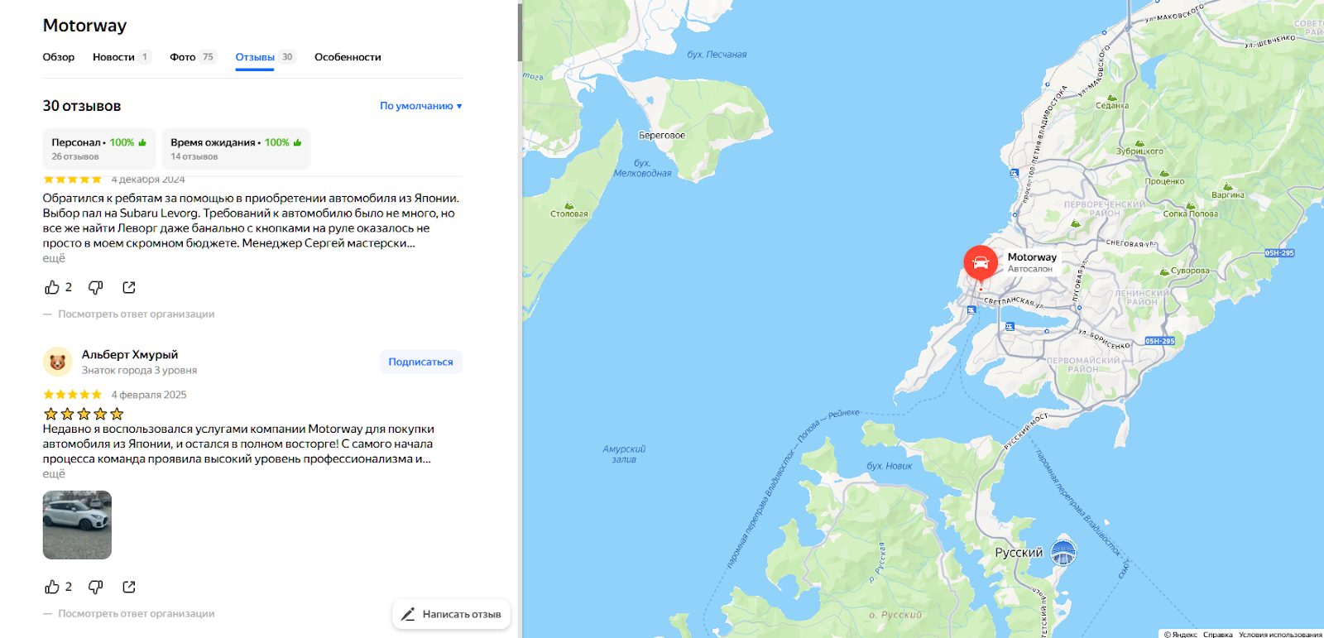The image size is (1324, 638).
Task: Open the white car review photo
Action: pyautogui.click(x=77, y=525)
